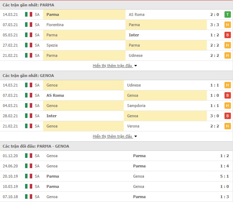Select the Genoa vs Udinese 1:1 row
Screen dimensions: 233x202
click(117, 85)
